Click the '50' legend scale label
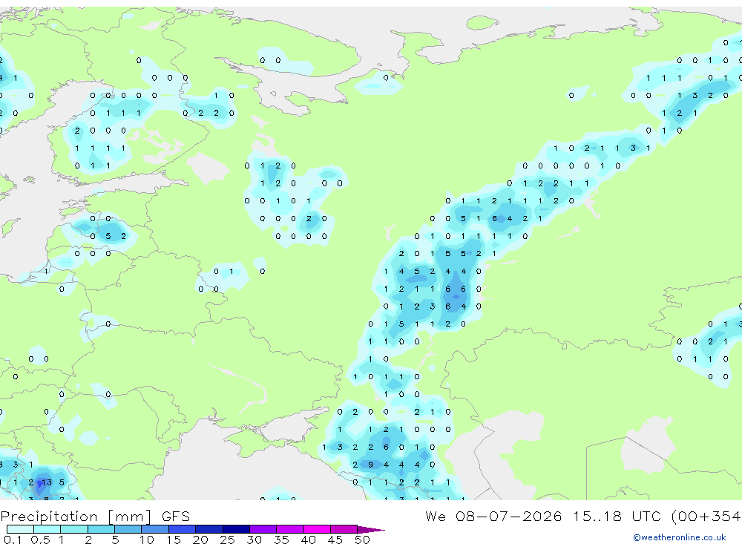This screenshot has width=742, height=544. 362,540
